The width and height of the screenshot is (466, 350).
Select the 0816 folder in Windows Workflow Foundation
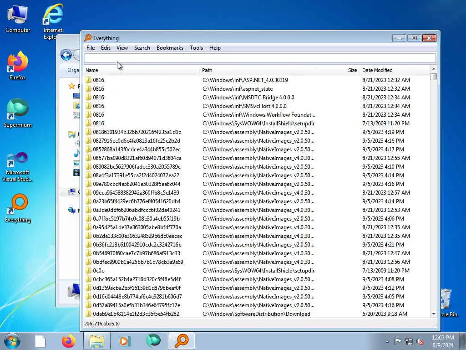(x=257, y=114)
